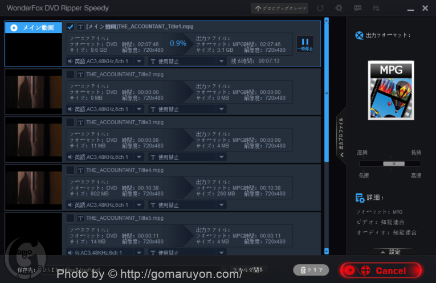Expand subtitle 使用禁止 dropdown for Title1
The height and width of the screenshot is (283, 436).
(221, 61)
